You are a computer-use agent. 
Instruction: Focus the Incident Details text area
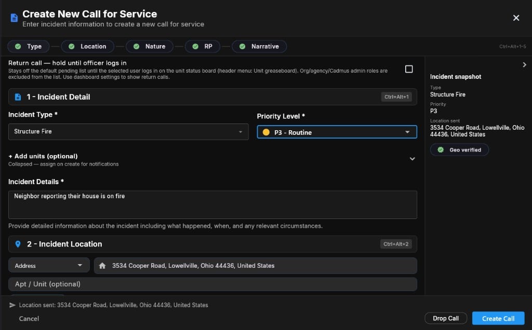pyautogui.click(x=212, y=204)
